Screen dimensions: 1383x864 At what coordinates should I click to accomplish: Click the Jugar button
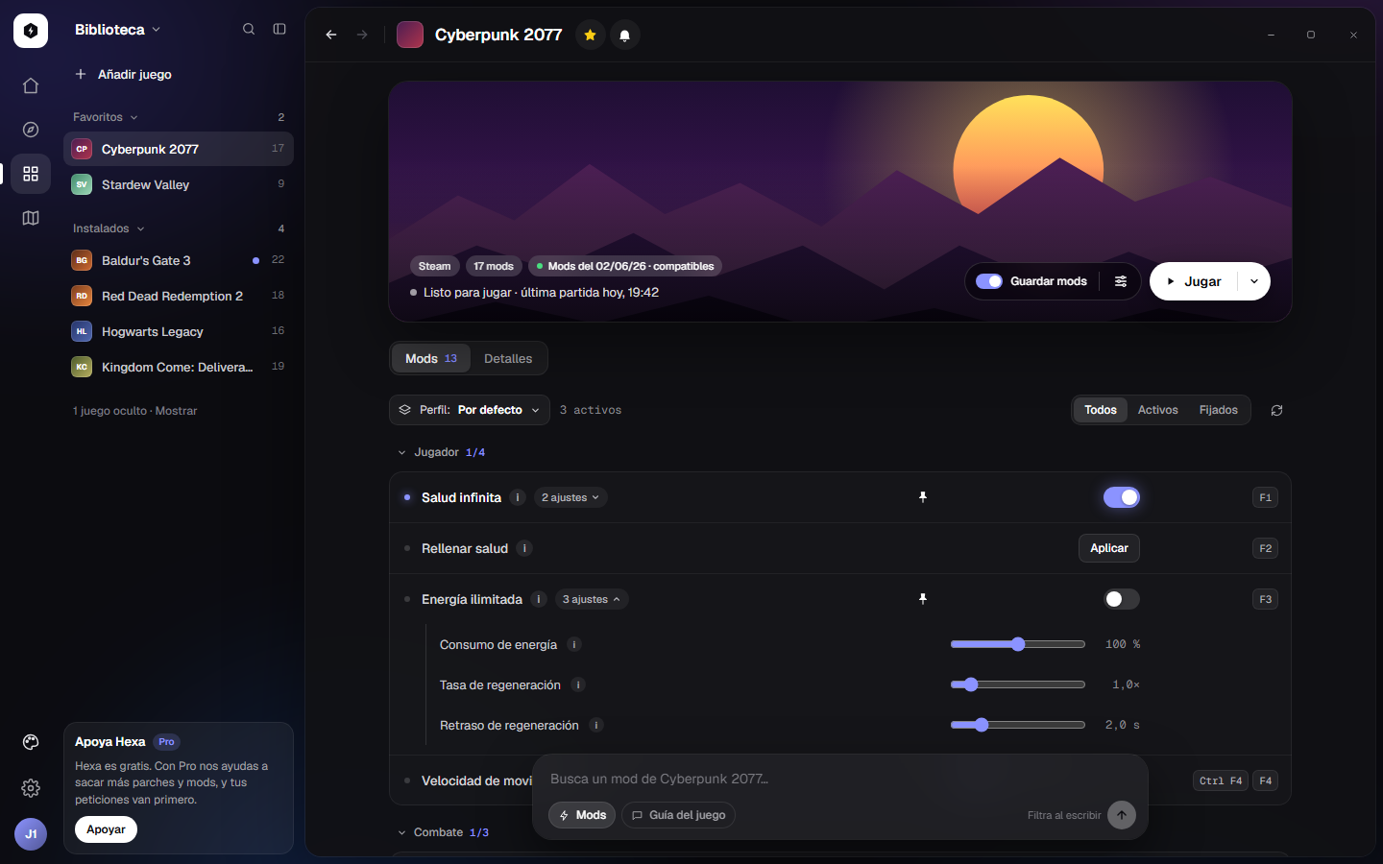(x=1194, y=281)
